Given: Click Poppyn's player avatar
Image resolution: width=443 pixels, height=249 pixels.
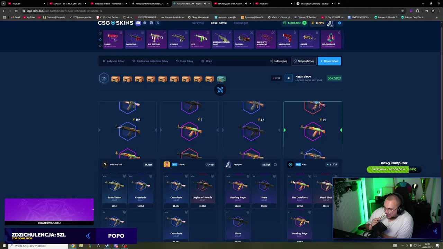Looking at the screenshot, I should [228, 165].
